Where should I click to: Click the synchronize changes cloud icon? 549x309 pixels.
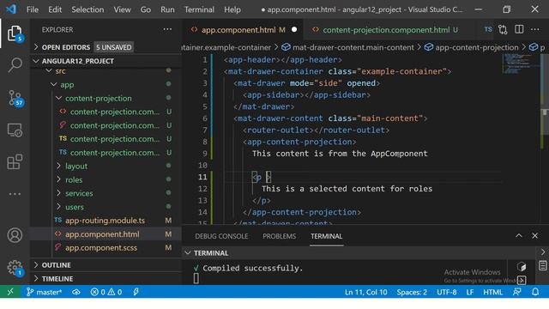pyautogui.click(x=76, y=292)
